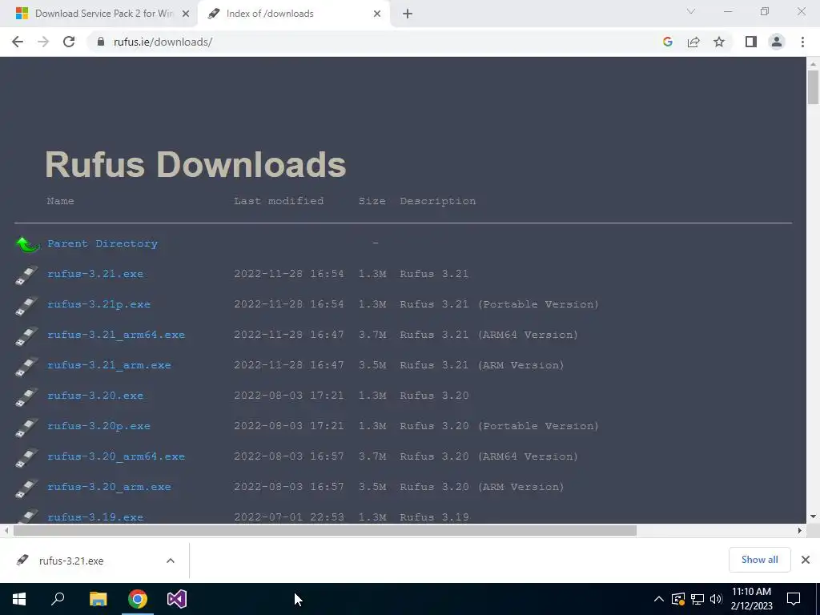This screenshot has width=820, height=615.
Task: Click the USB icon beside rufus-3.21_arm.exe
Action: 26,365
